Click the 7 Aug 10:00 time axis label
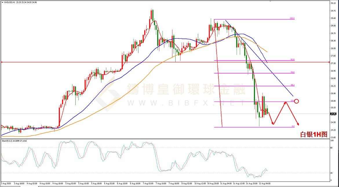 pyautogui.click(x=161, y=183)
